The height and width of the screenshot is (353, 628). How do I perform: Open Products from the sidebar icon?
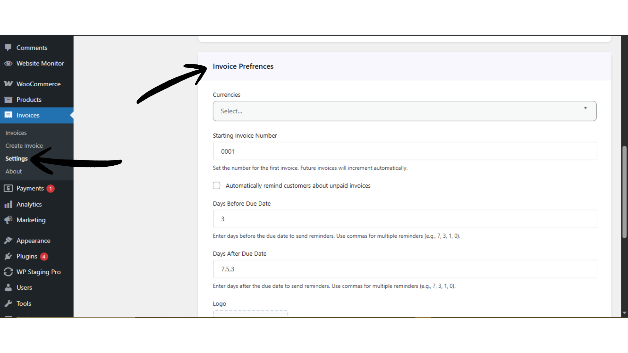point(8,100)
